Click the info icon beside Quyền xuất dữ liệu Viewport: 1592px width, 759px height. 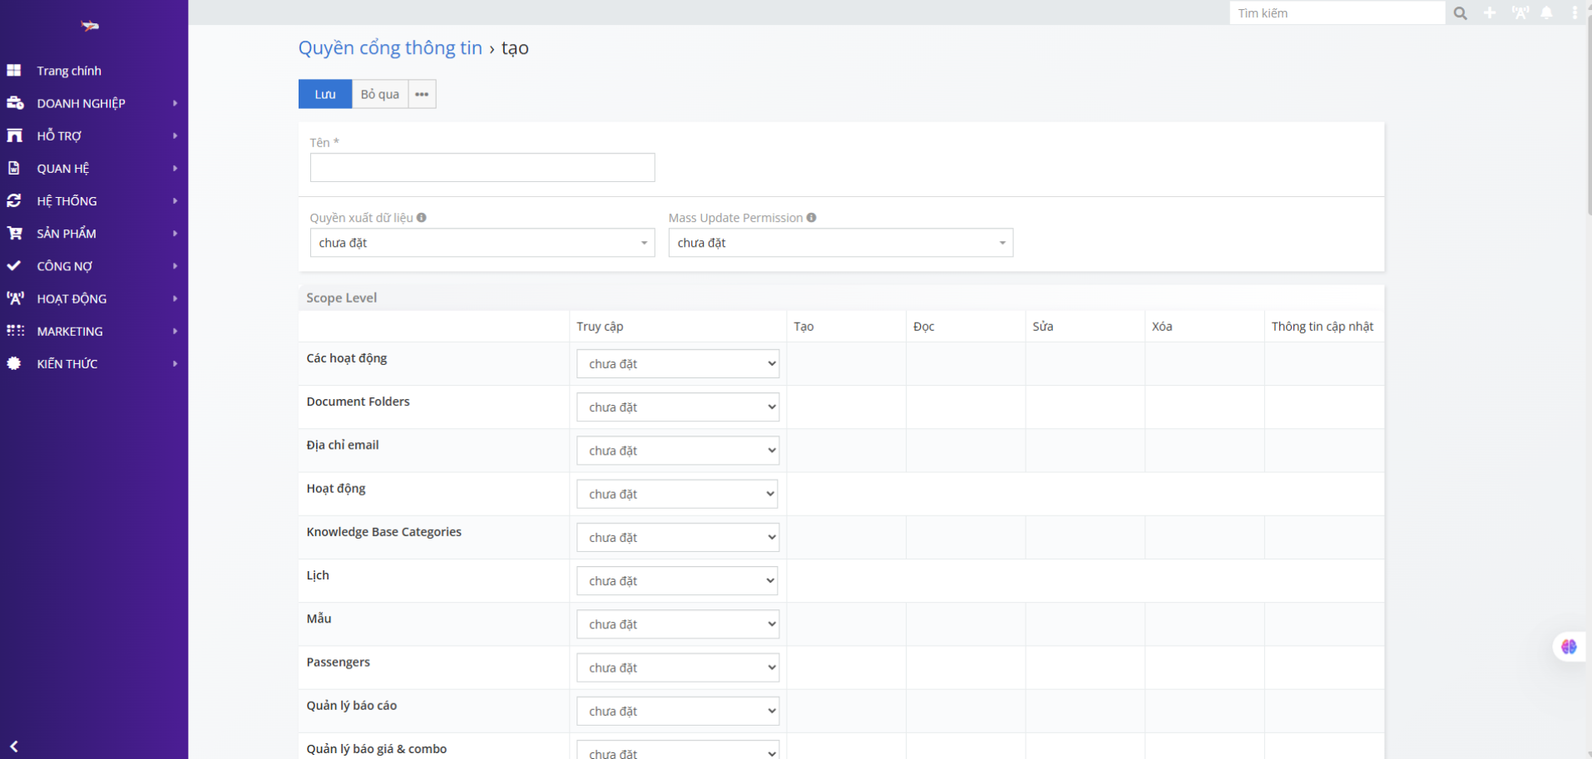[422, 218]
